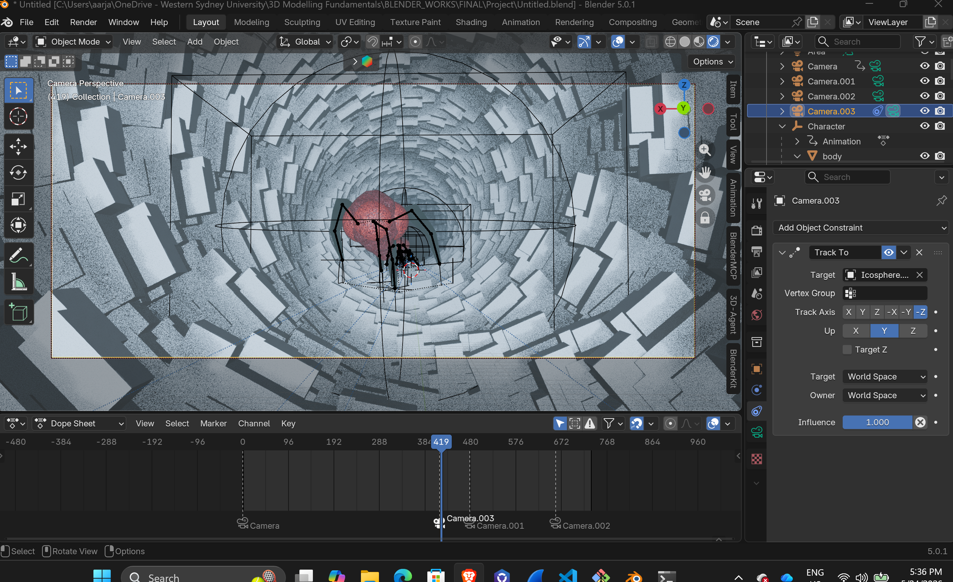
Task: Toggle viewport gizmos button
Action: 585,42
